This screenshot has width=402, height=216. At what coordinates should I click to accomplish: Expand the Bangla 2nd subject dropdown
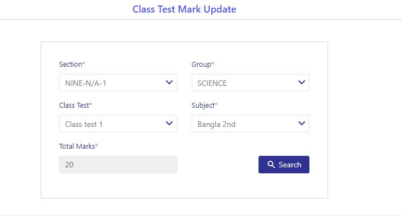(250, 124)
